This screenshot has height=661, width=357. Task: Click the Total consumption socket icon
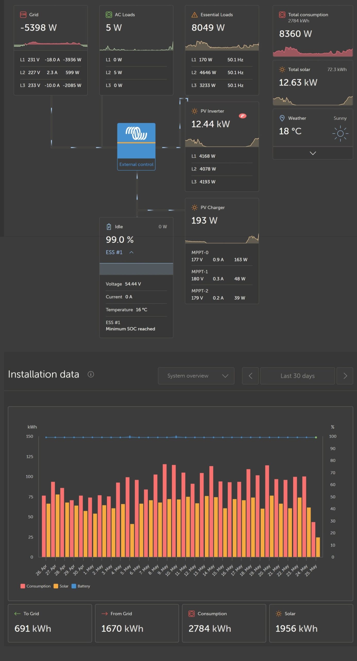coord(282,14)
